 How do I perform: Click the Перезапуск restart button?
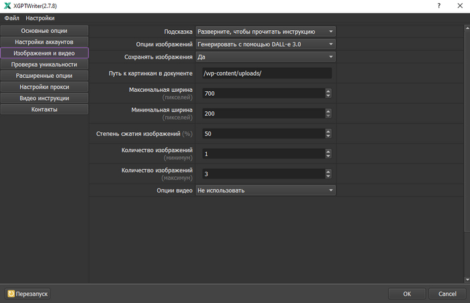click(x=28, y=294)
